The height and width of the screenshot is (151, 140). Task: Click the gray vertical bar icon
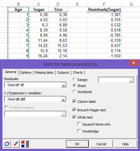pyautogui.click(x=27, y=144)
